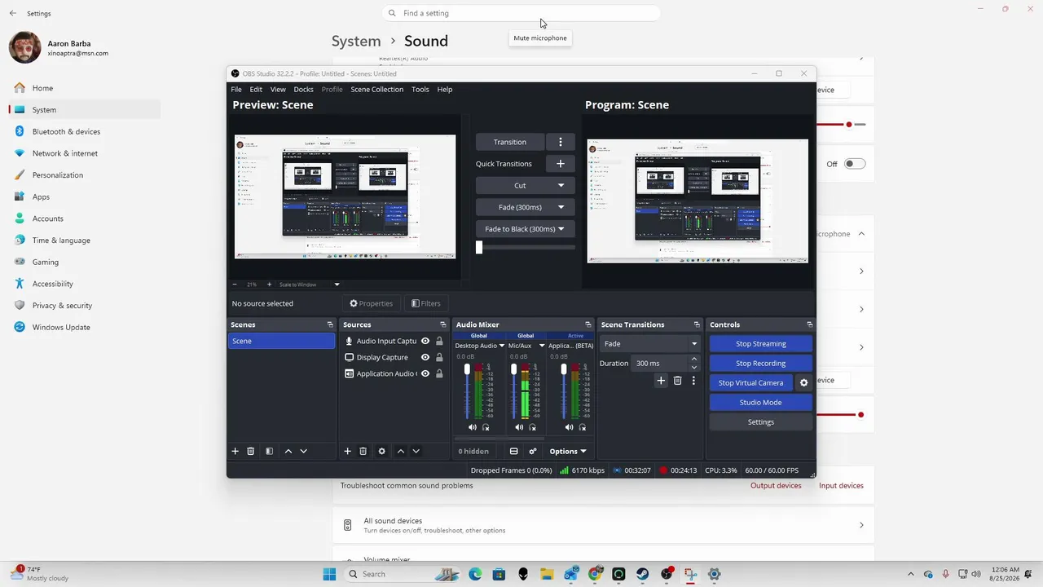Move source up in Sources dock
1043x587 pixels.
pos(400,451)
